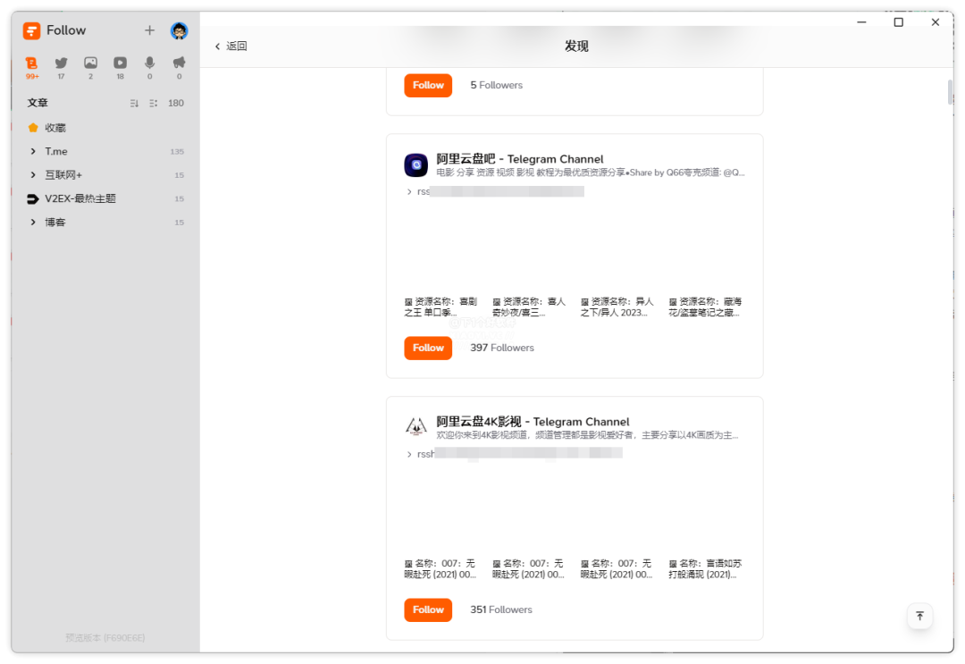The image size is (965, 664).
Task: Open 藏海花 preview item
Action: pyautogui.click(x=705, y=307)
